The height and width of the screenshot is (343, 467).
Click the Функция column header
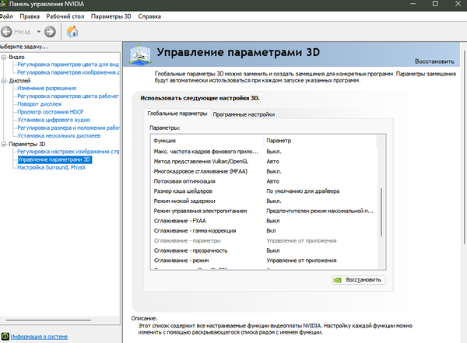pos(207,141)
